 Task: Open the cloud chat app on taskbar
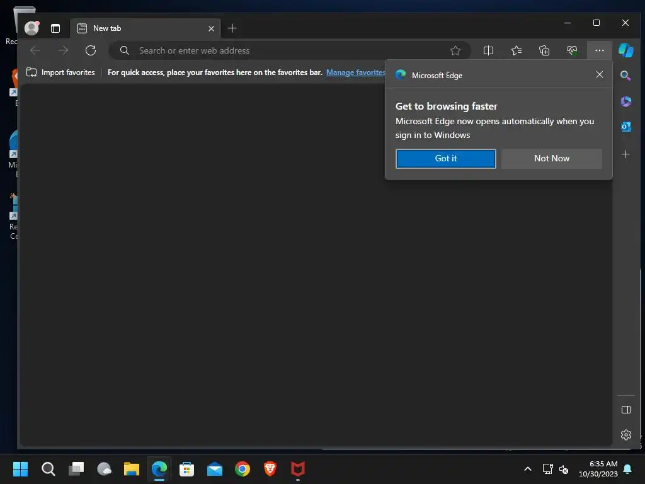(x=104, y=469)
